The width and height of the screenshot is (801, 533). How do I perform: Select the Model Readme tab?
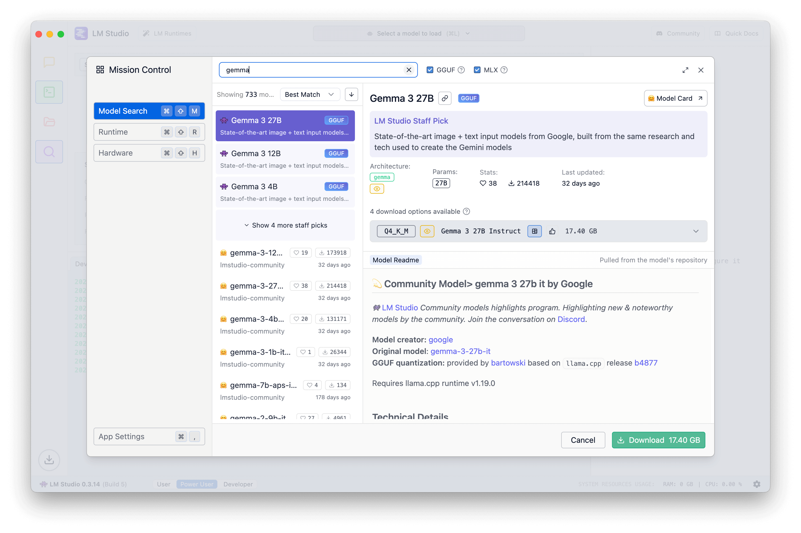pos(396,260)
